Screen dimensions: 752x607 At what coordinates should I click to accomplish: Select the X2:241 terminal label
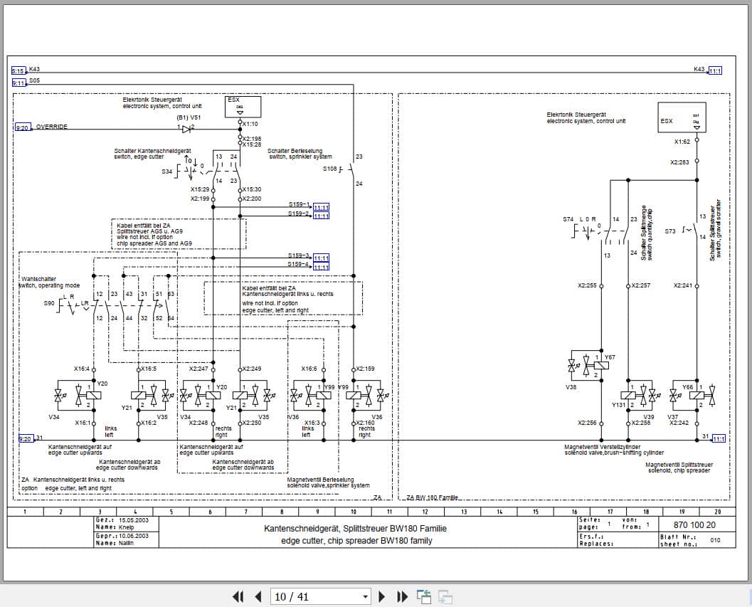[x=683, y=285]
